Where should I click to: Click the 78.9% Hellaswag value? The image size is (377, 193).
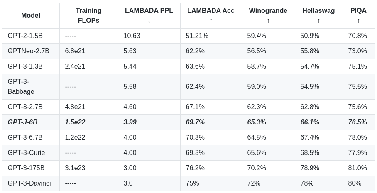[x=310, y=168]
